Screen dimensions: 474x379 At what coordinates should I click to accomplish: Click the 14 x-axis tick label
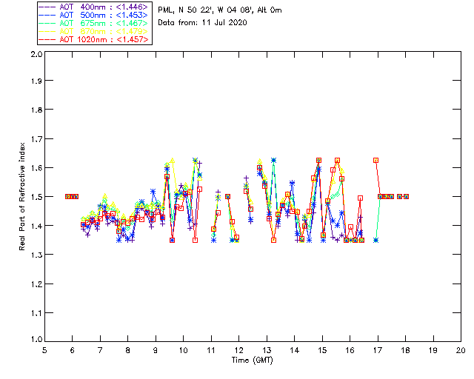pos(295,350)
